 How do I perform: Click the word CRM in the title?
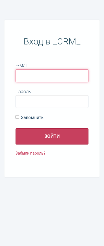pyautogui.click(x=67, y=42)
